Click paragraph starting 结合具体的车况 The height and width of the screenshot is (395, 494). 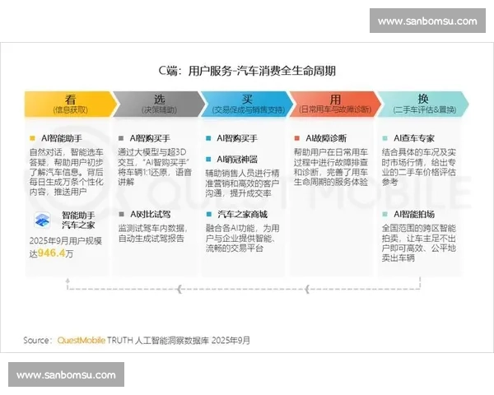pos(419,167)
